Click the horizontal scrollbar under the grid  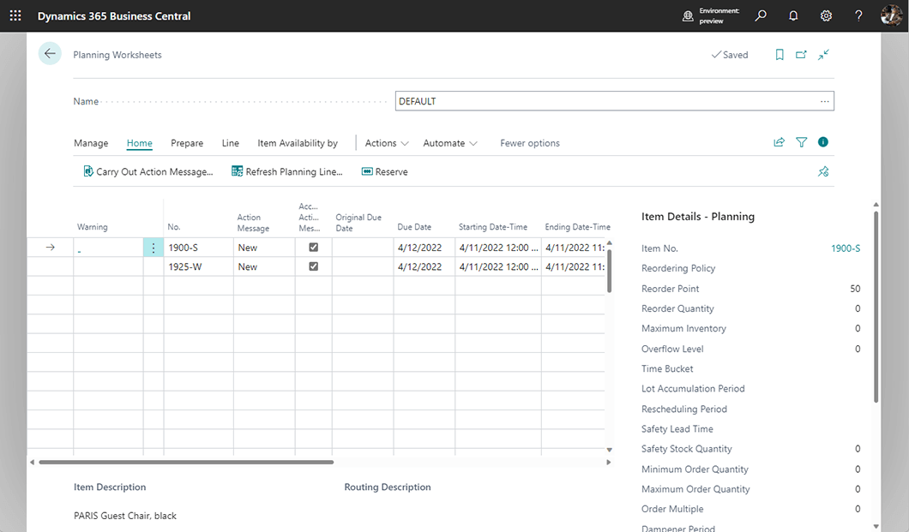point(186,463)
